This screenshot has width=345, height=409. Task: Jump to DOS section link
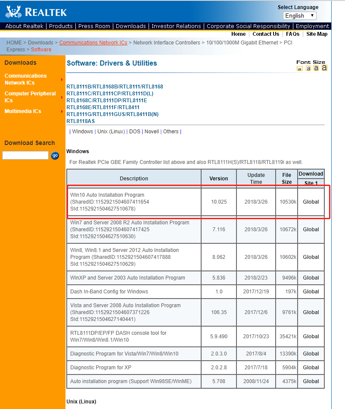click(135, 132)
